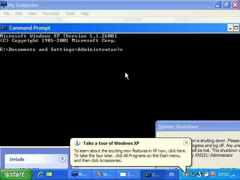Open the View menu in My Computer
Screen dimensions: 240x180
pyautogui.click(x=33, y=13)
